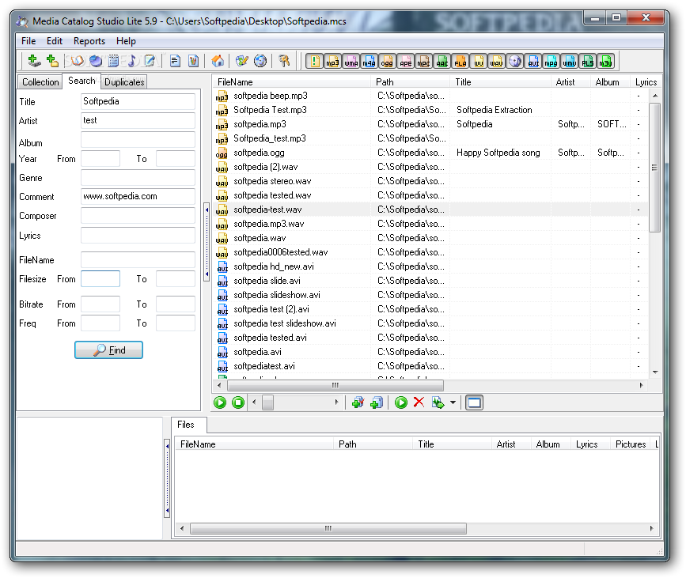Click the export waveform file icon

point(438,402)
